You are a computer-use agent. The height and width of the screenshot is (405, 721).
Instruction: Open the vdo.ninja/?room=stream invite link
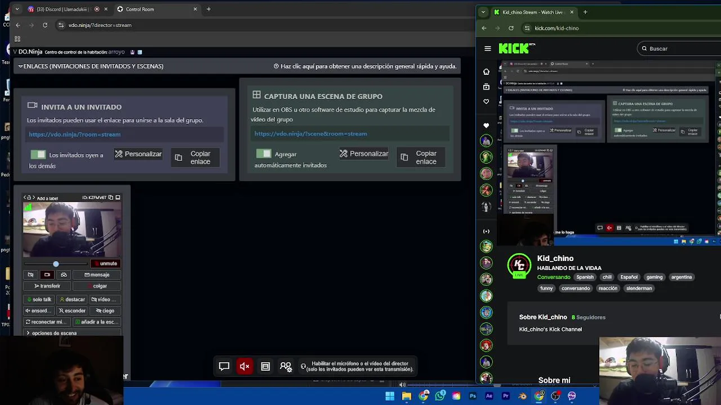(74, 134)
